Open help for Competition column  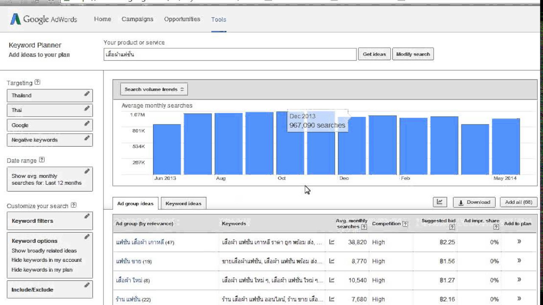click(x=405, y=224)
